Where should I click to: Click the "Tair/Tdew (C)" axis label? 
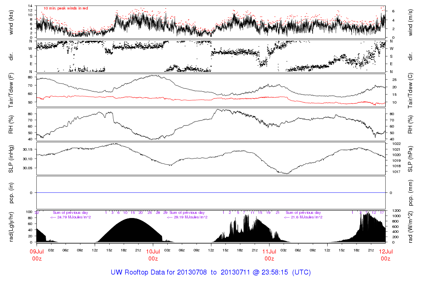click(410, 90)
